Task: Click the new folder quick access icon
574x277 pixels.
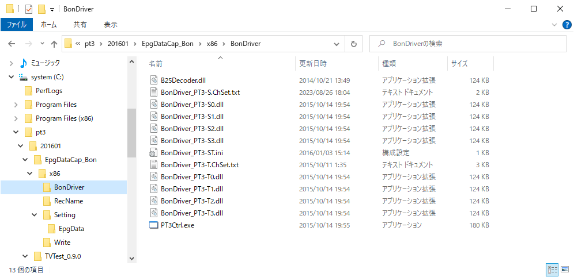Action: pyautogui.click(x=41, y=9)
